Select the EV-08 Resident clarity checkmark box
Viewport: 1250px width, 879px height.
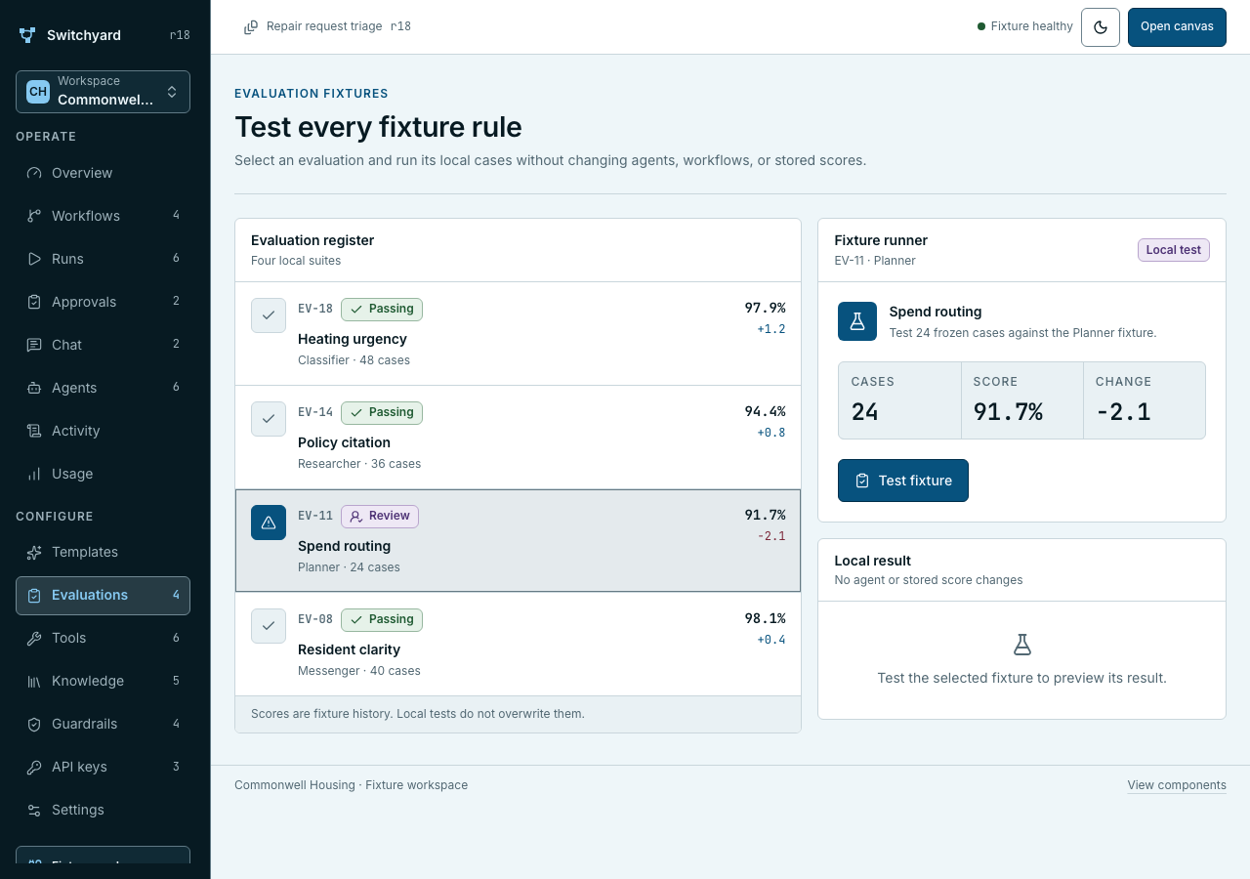(269, 626)
